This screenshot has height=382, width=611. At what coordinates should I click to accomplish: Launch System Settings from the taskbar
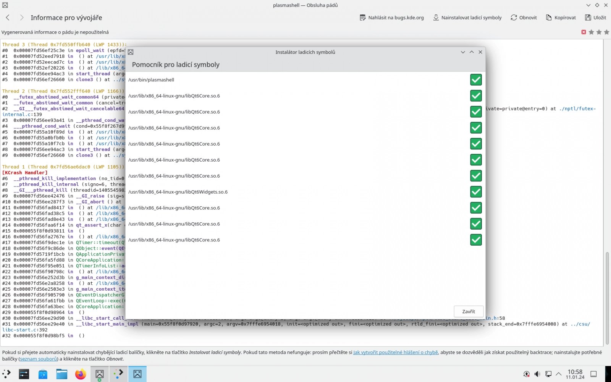[24, 374]
